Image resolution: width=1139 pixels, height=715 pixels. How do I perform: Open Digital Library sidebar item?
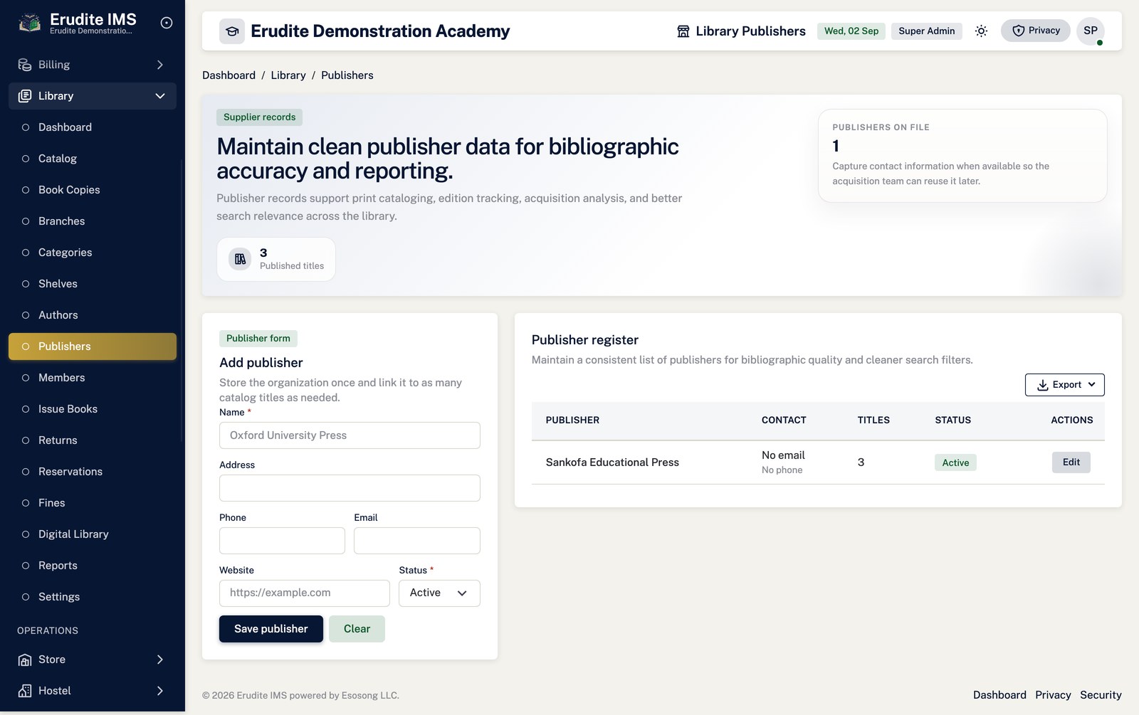tap(93, 534)
